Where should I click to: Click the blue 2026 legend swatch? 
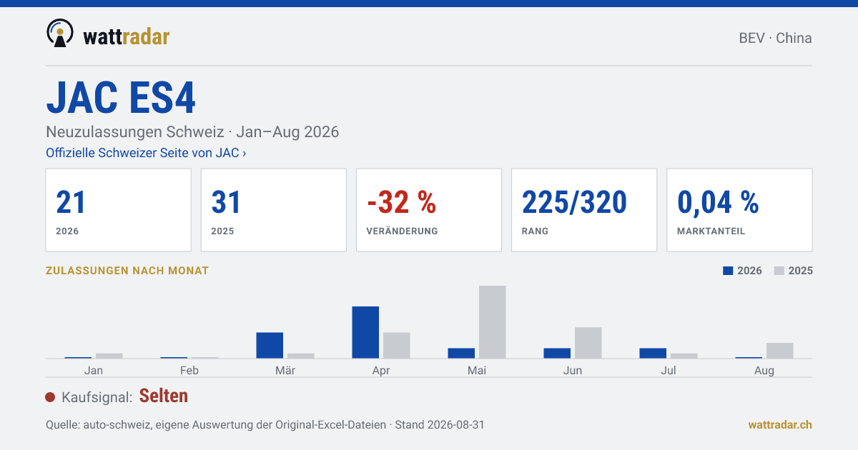coord(729,271)
